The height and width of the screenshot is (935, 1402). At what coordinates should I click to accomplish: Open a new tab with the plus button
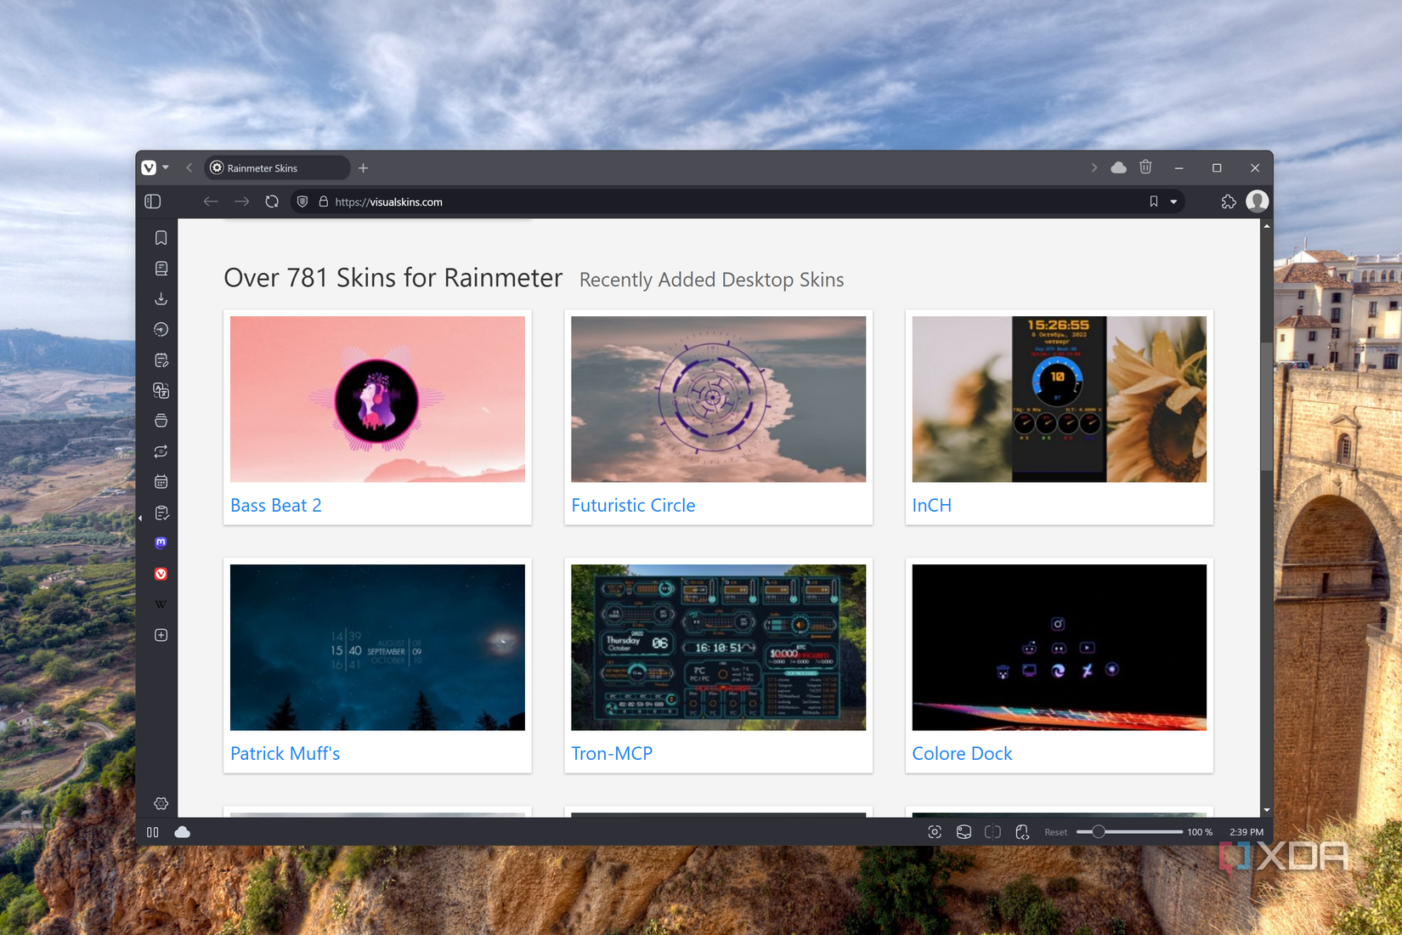(x=363, y=167)
